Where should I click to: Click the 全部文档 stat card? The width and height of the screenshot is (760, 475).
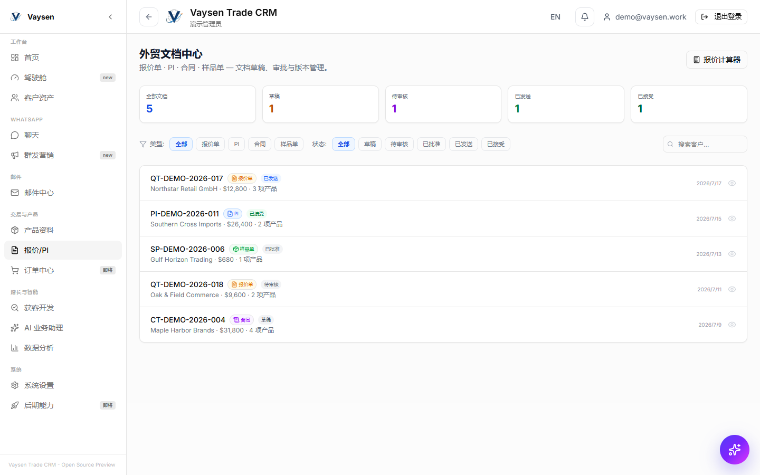coord(197,104)
